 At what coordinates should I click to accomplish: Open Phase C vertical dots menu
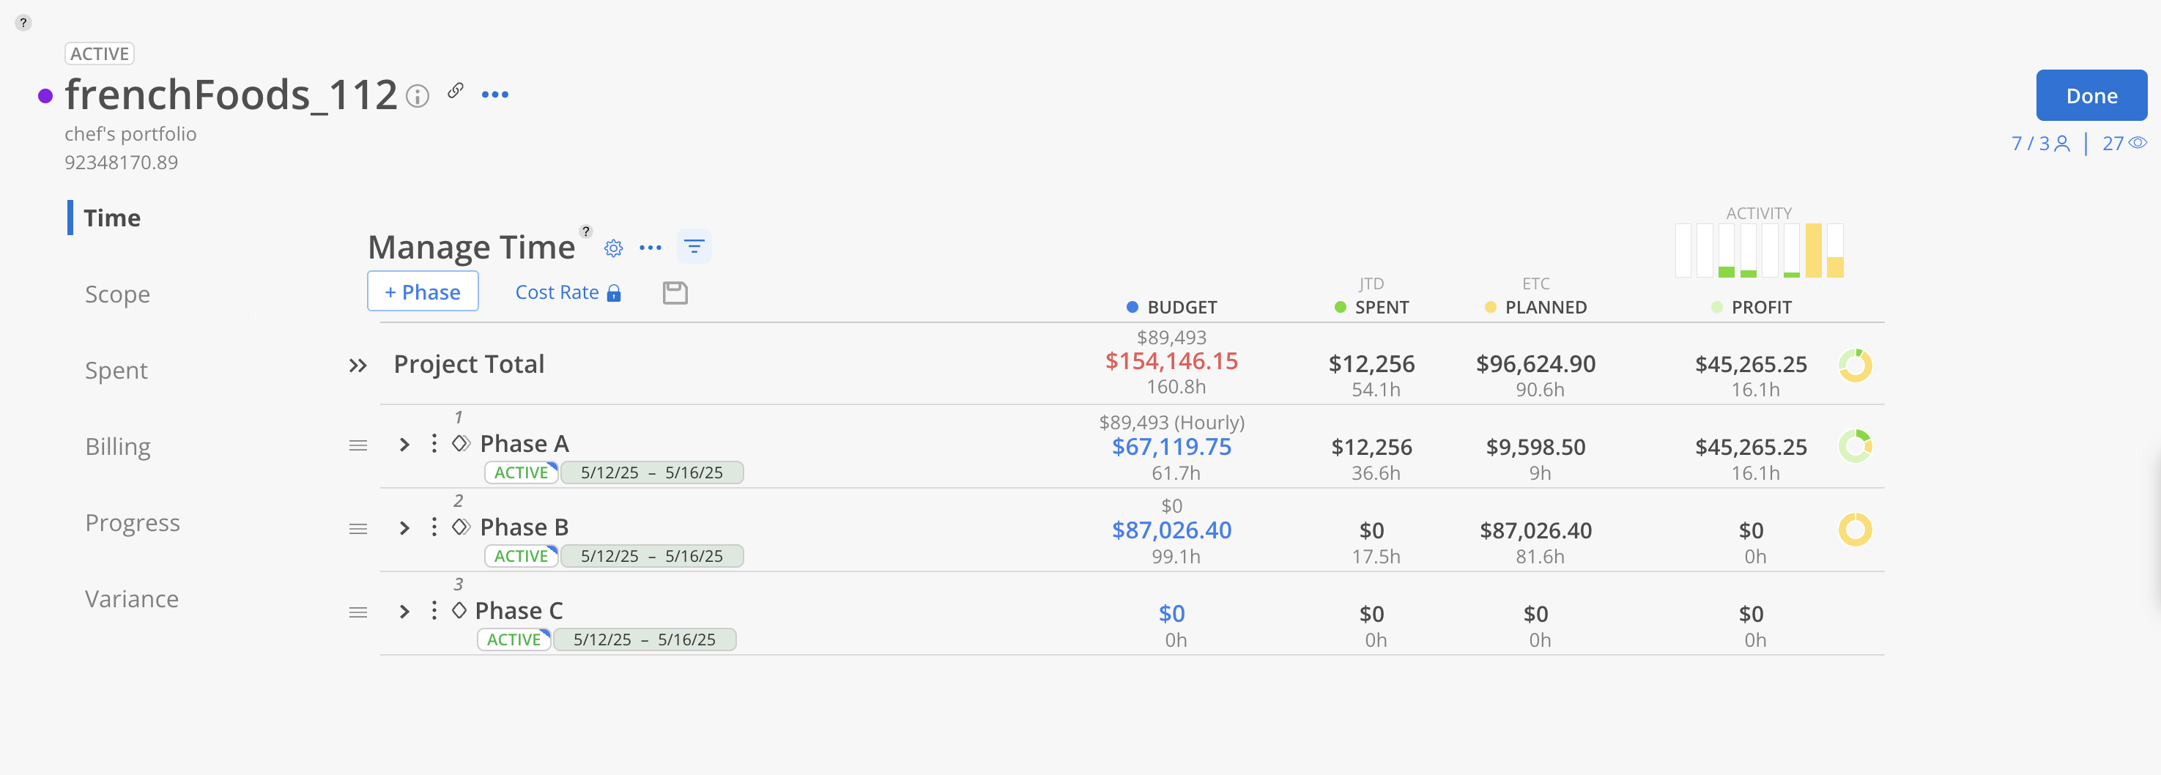pos(434,609)
